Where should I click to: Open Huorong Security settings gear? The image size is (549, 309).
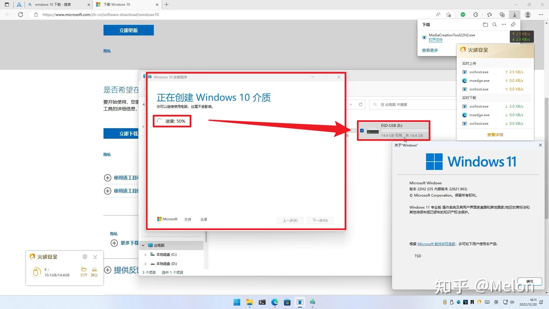point(85,257)
